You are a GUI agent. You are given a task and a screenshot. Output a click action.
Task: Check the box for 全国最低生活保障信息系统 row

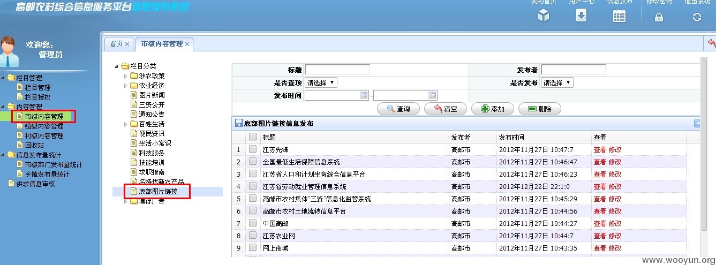coord(253,162)
